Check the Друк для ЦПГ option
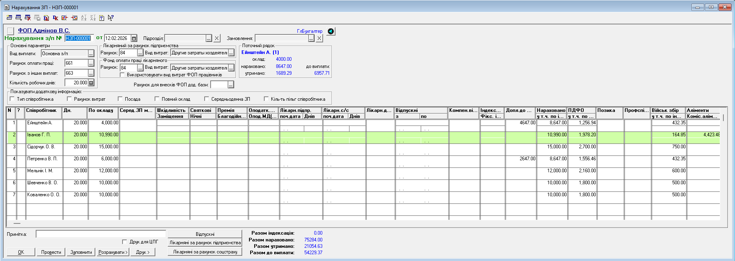The width and height of the screenshot is (735, 261). click(x=125, y=242)
